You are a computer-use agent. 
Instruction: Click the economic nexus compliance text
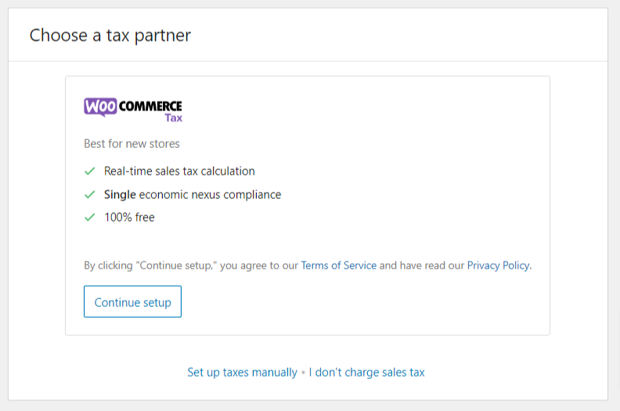[210, 194]
